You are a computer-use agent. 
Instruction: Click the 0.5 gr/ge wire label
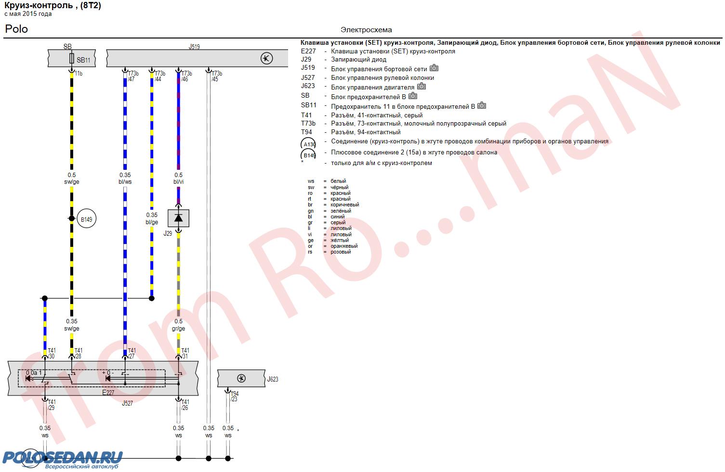178,325
